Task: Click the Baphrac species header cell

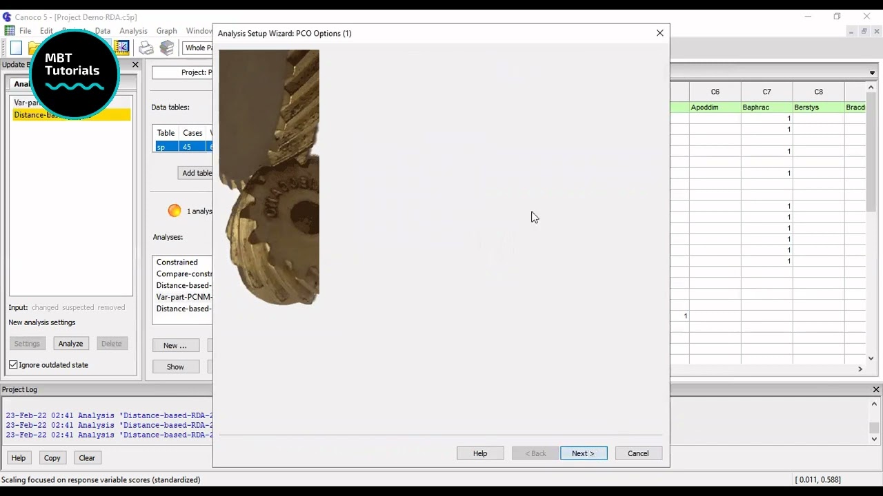Action: 767,107
